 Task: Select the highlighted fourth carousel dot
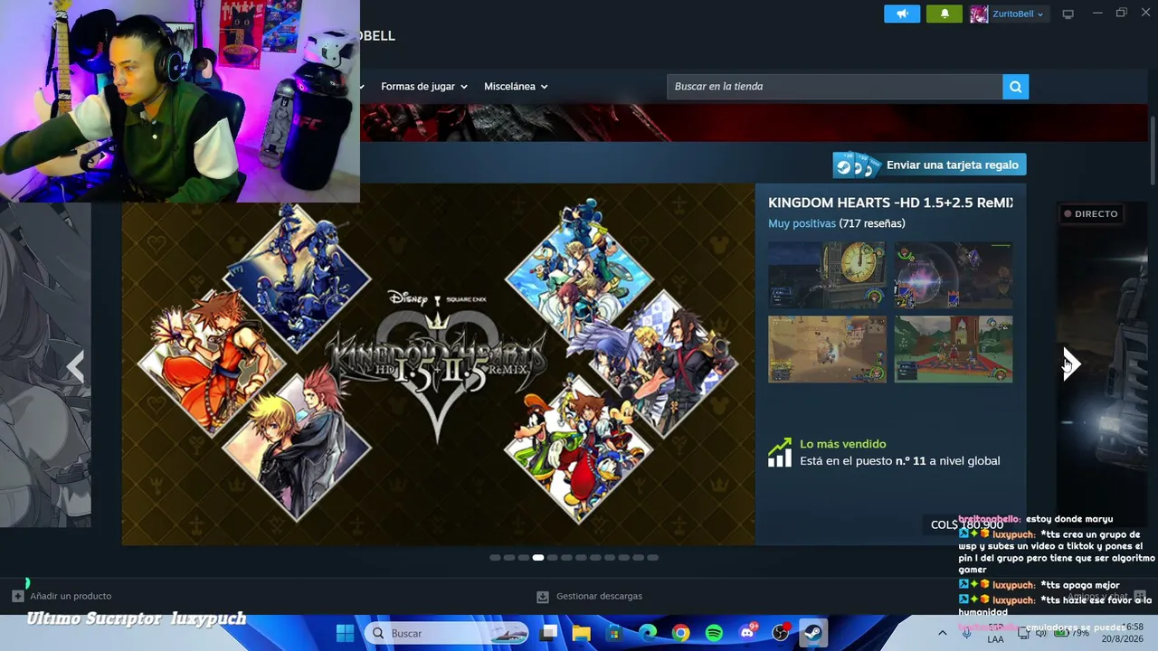(538, 558)
